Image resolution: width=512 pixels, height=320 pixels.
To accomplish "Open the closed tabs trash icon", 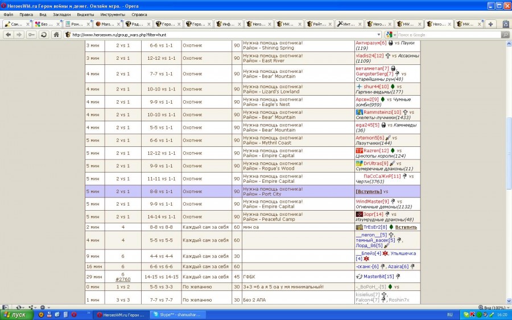I will (x=504, y=24).
